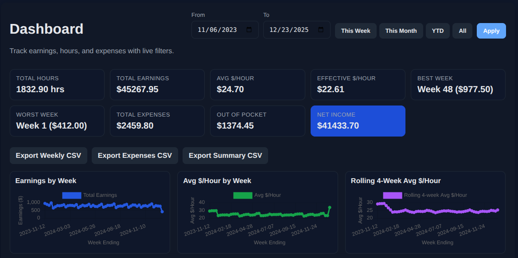Click the From date input field
The width and height of the screenshot is (518, 258).
217,30
